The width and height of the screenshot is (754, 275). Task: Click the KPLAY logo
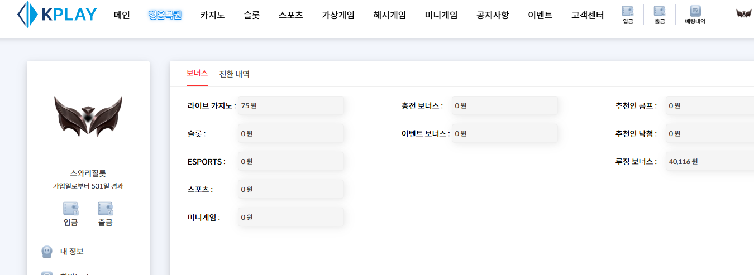[57, 15]
